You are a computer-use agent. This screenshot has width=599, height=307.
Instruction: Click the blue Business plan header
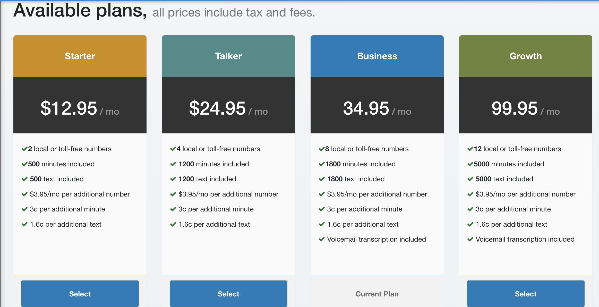coord(377,56)
